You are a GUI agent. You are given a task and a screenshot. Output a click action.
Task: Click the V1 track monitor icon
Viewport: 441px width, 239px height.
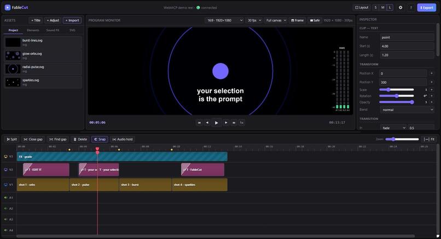[x=5, y=185]
